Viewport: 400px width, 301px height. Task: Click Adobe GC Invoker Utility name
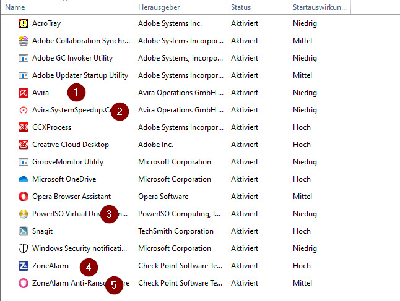pyautogui.click(x=72, y=58)
